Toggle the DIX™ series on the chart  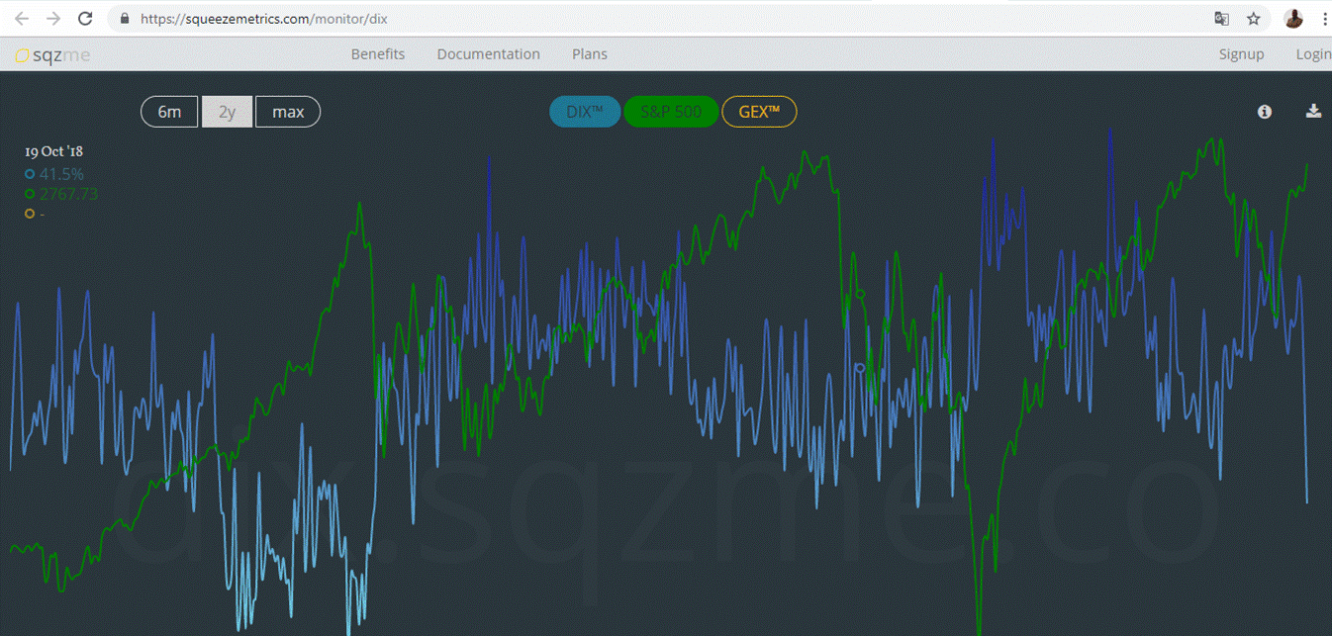click(x=585, y=112)
